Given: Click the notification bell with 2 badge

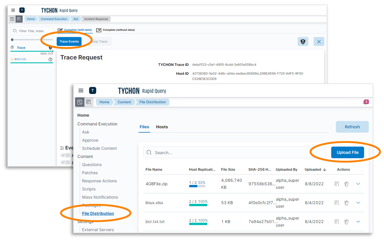Looking at the screenshot, I should [x=366, y=102].
